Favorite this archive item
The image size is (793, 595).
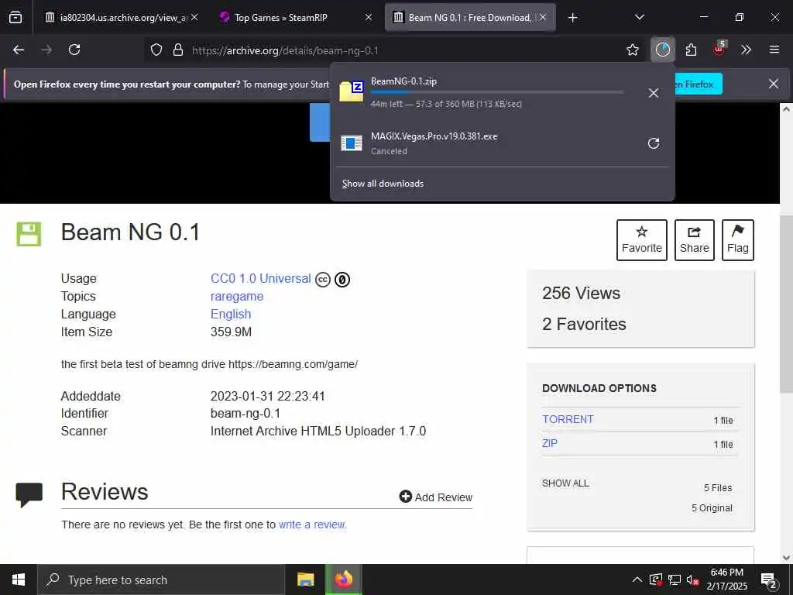tap(642, 240)
